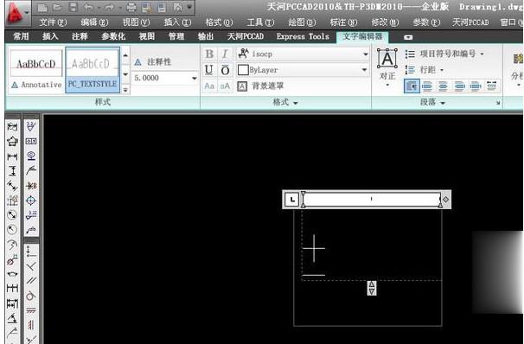This screenshot has width=524, height=344.
Task: Select the third paragraph alignment button
Action: (x=443, y=86)
